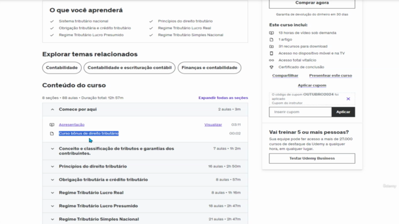The image size is (399, 224).
Task: Click checkmark beside Sistema tributário nacional
Action: coord(52,21)
